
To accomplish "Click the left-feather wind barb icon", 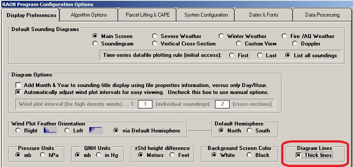I will click(96, 130).
